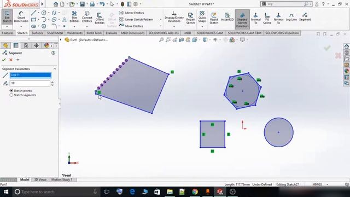Screen dimensions: 350x197
Task: Activate the Smart Dimension tool
Action: (x=21, y=17)
